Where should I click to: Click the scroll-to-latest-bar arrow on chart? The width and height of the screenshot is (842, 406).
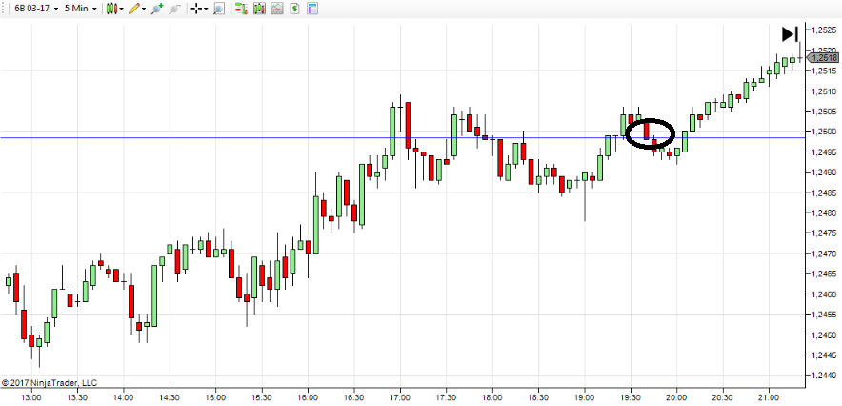tap(790, 34)
